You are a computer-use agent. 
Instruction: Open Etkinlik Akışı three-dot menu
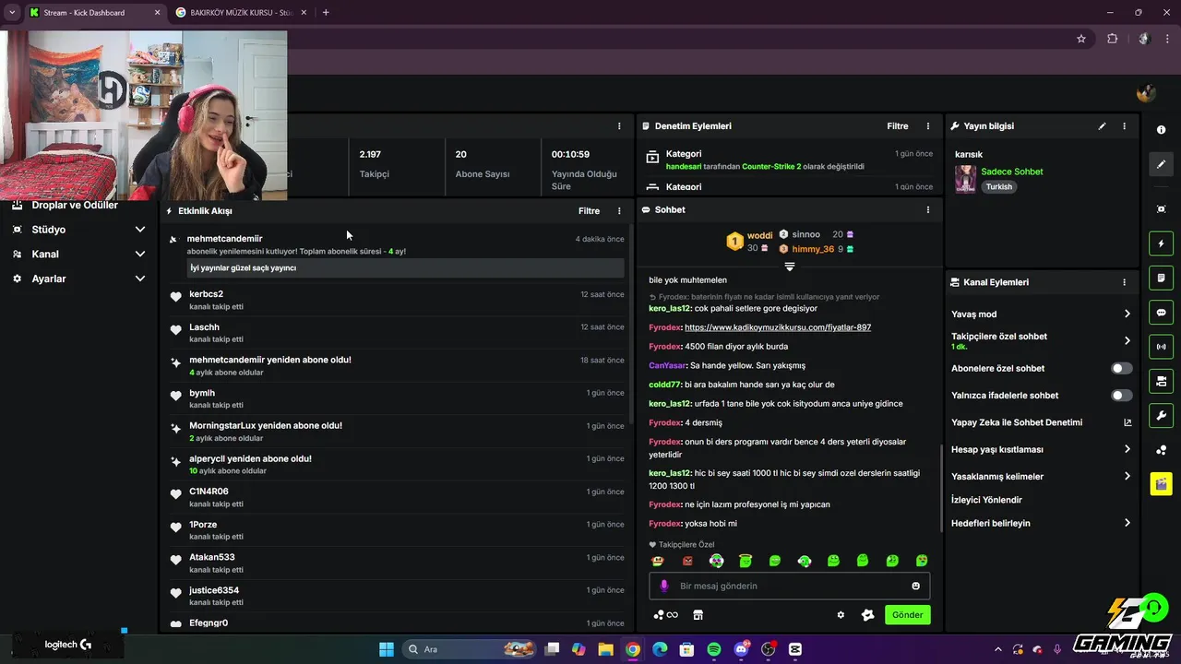(619, 211)
